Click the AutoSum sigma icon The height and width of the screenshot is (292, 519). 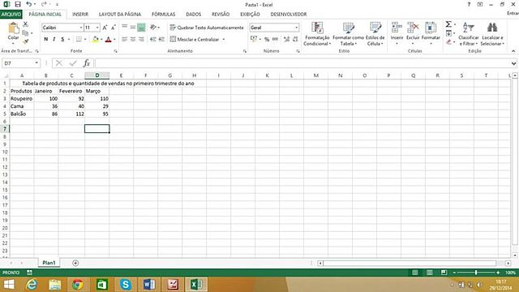pos(448,24)
